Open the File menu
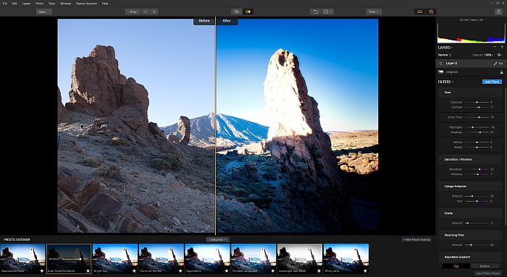Viewport: 507px width, 277px height. coord(5,3)
